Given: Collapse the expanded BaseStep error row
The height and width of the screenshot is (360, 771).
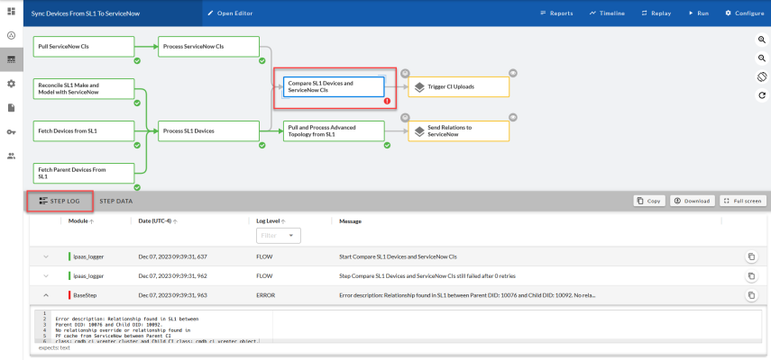Looking at the screenshot, I should [46, 295].
